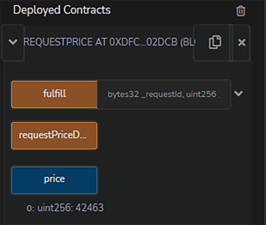
Task: Collapse the REQUESTPRICE contract instance
Action: click(x=13, y=43)
